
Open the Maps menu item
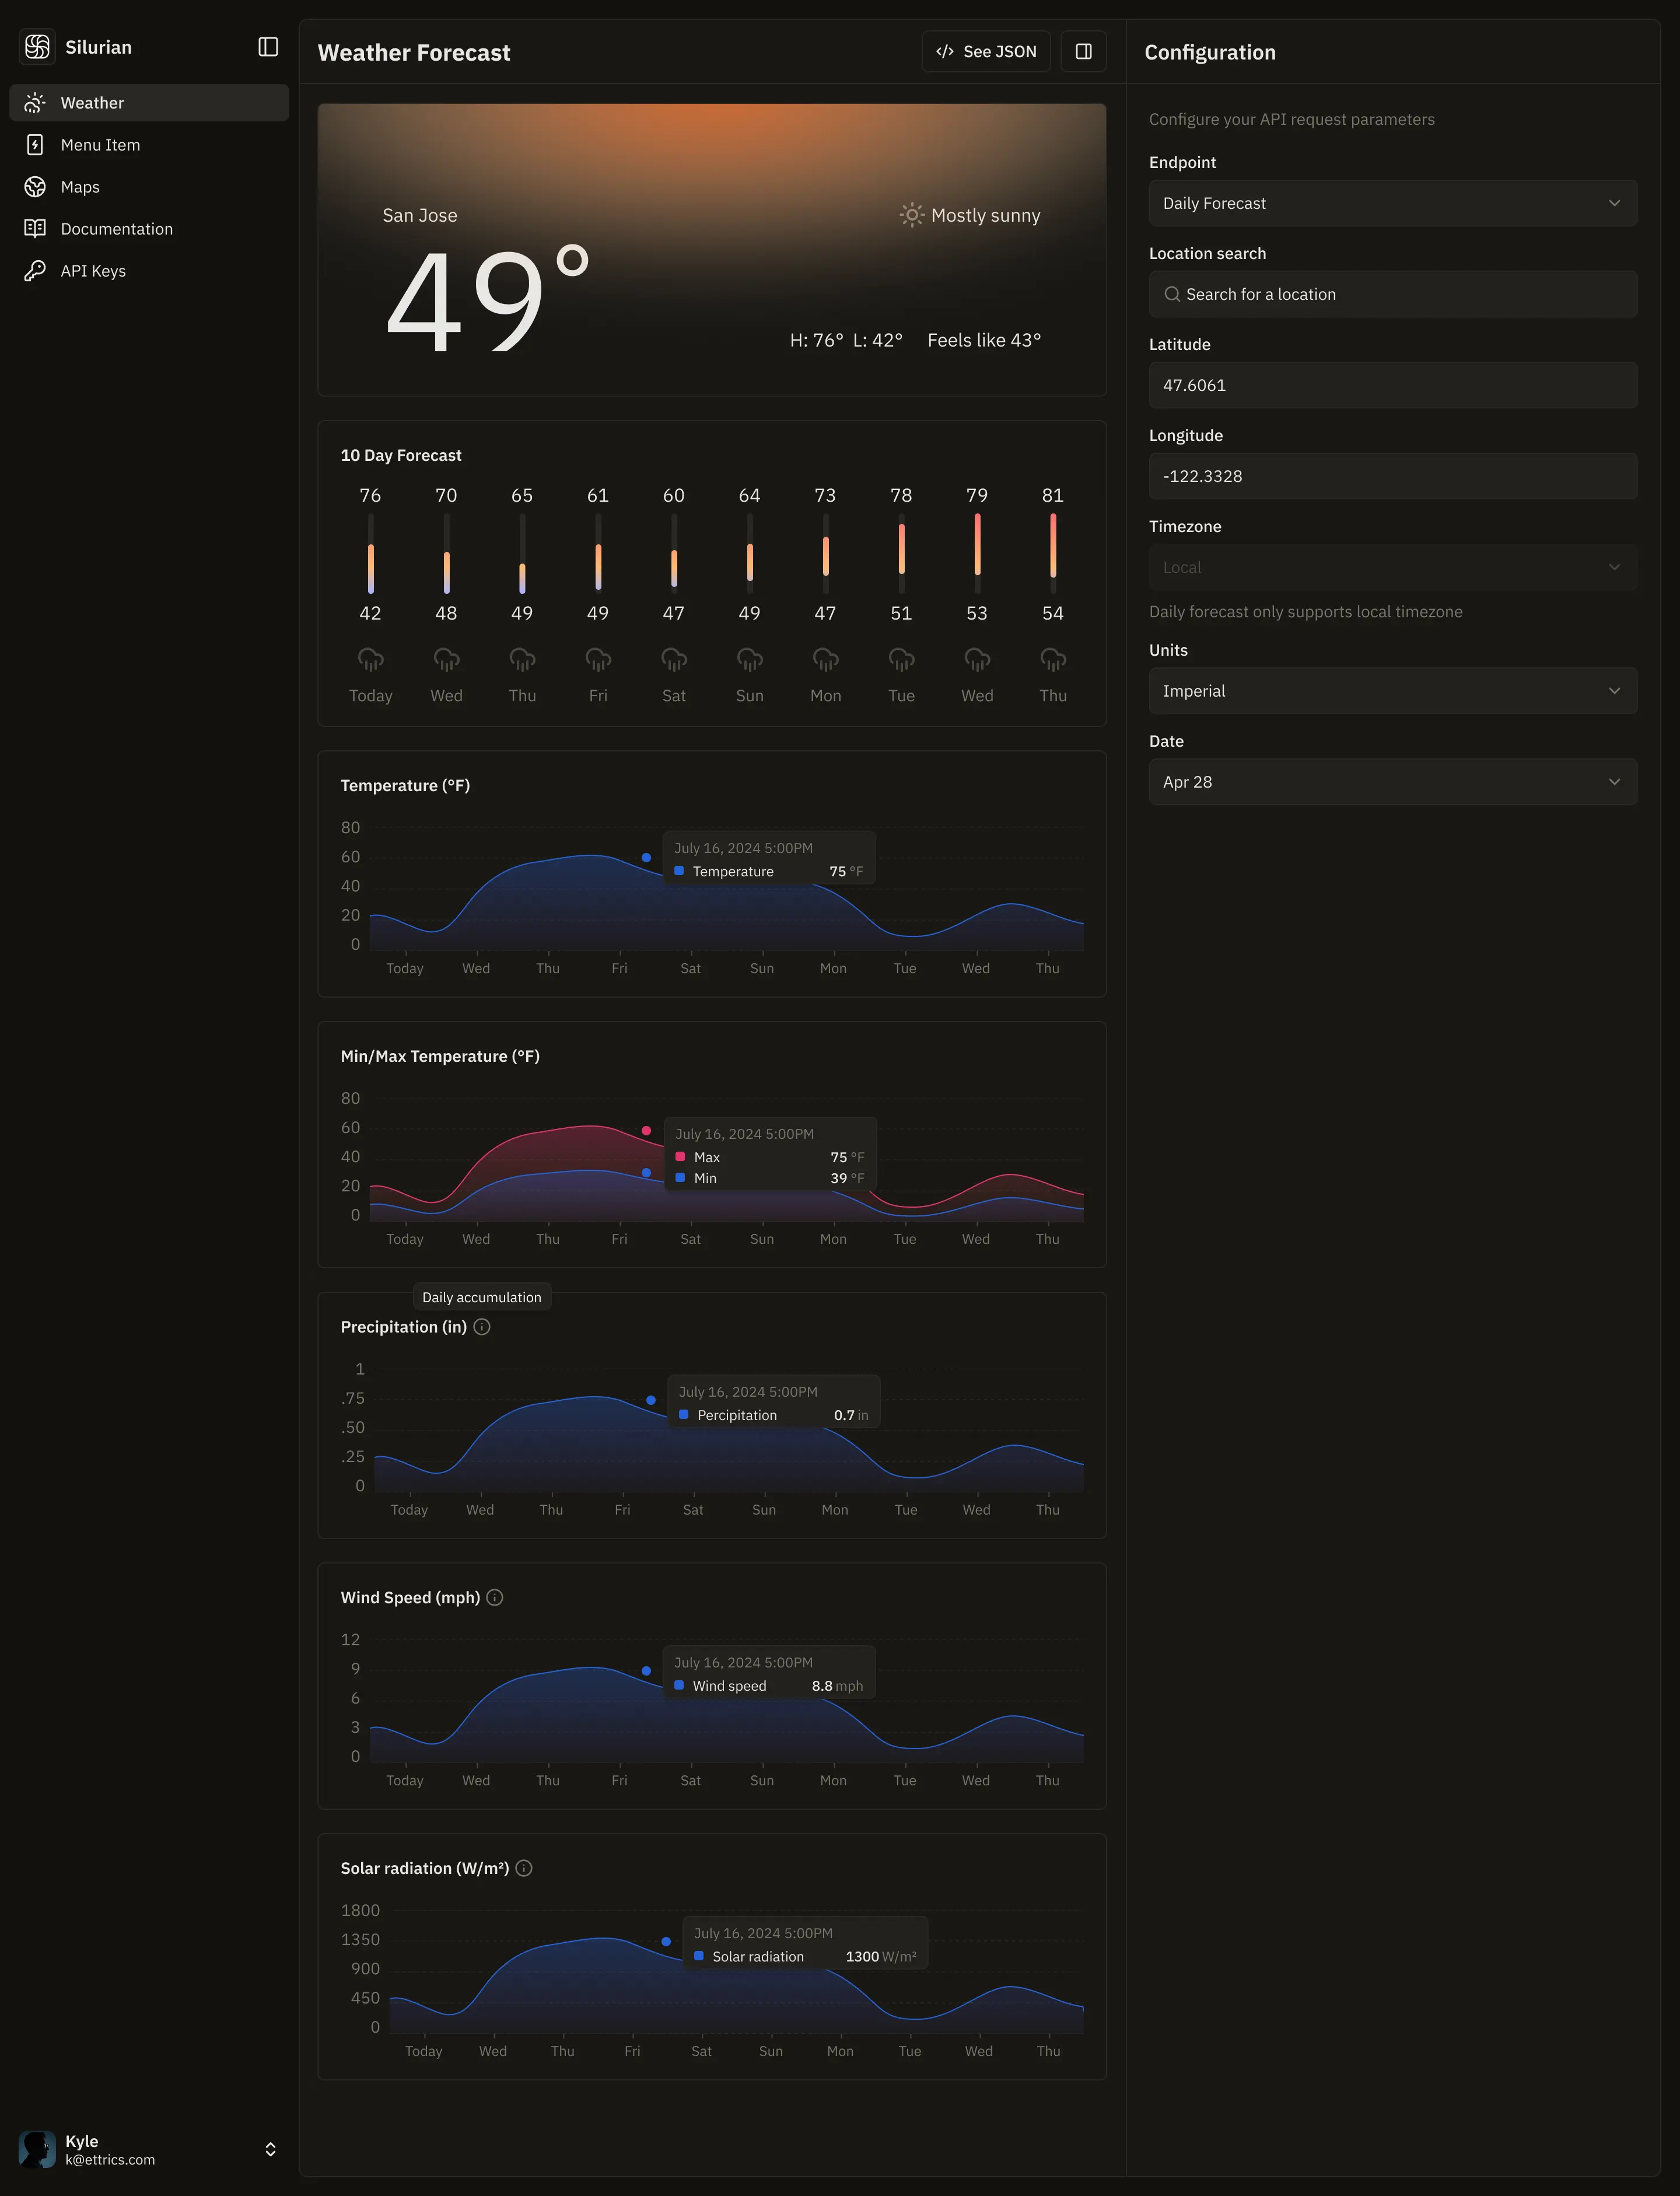(80, 187)
